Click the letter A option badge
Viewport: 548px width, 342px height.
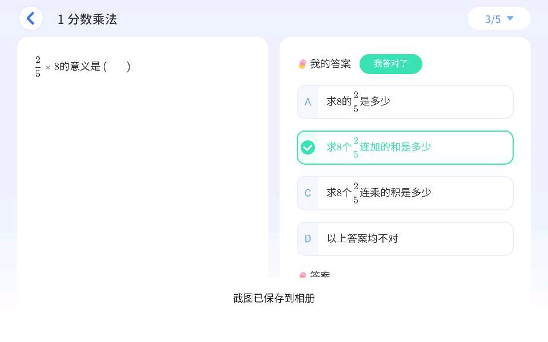pos(308,102)
